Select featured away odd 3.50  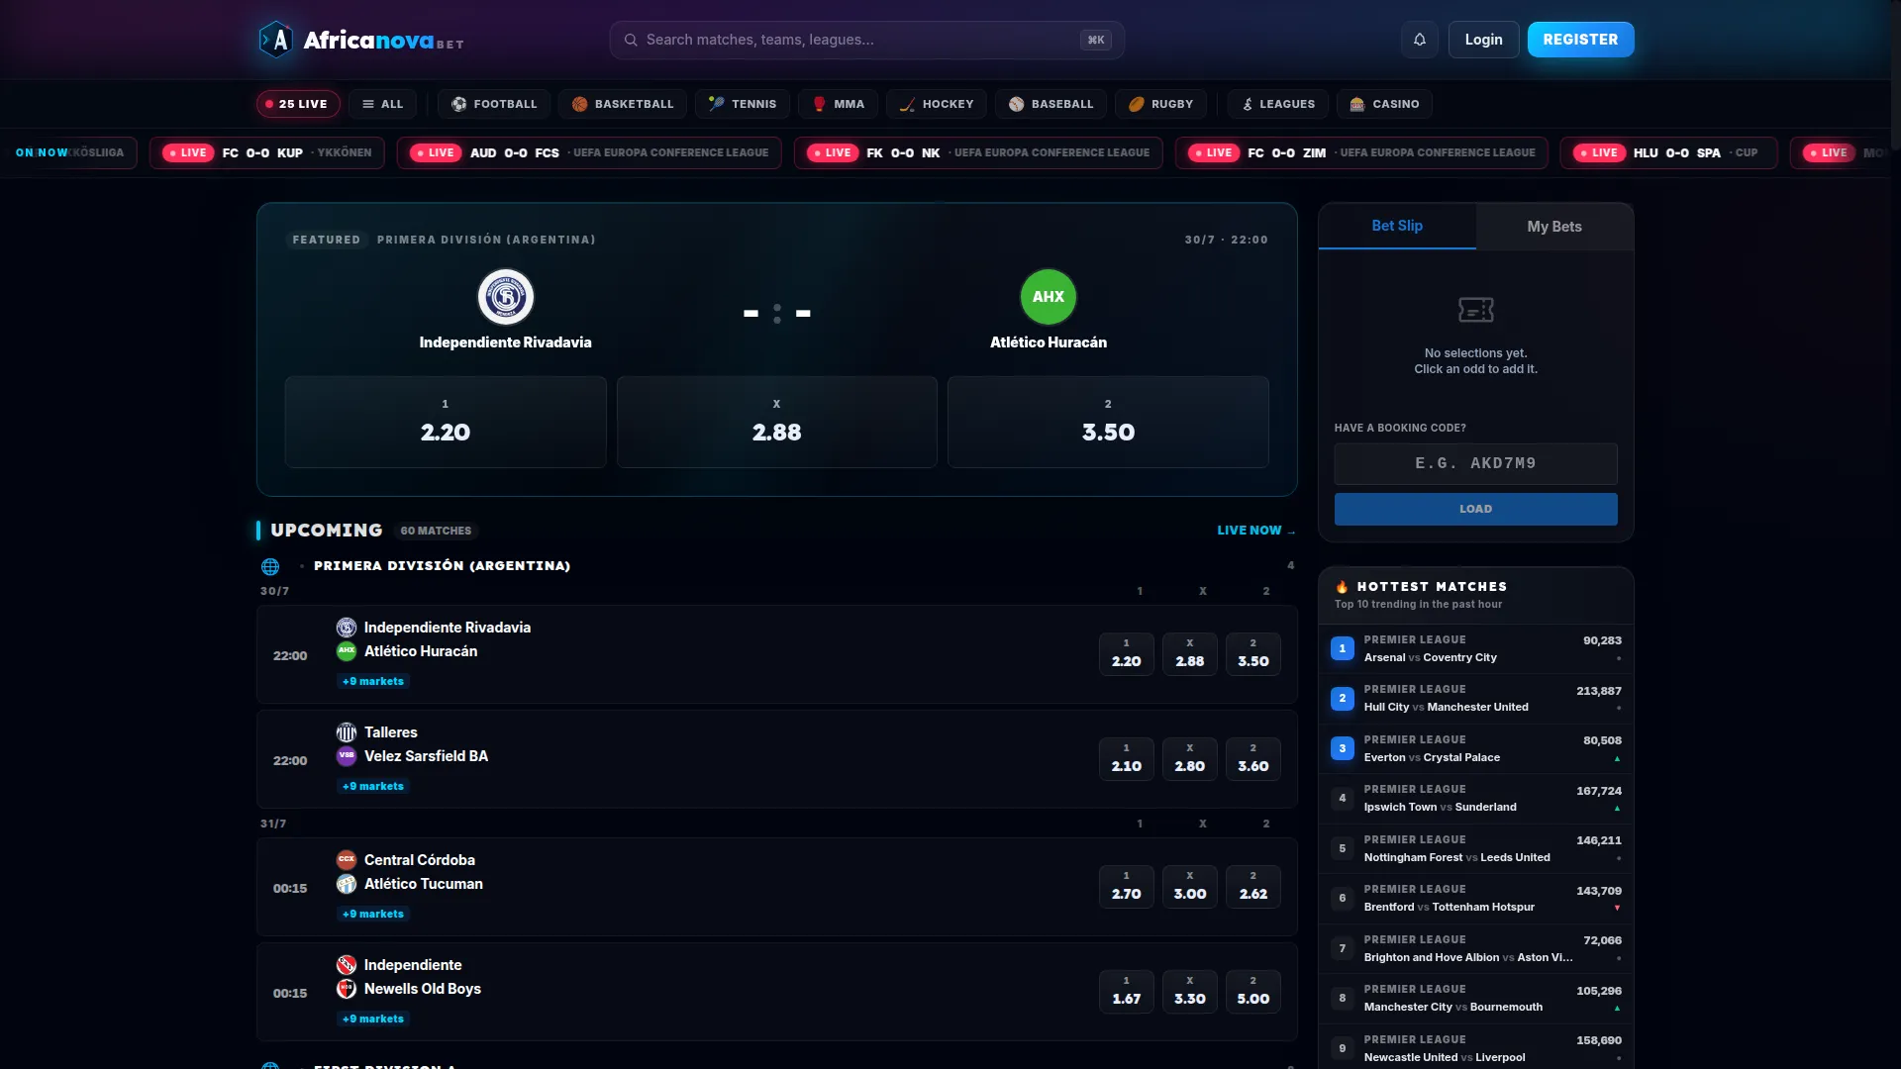(x=1108, y=422)
